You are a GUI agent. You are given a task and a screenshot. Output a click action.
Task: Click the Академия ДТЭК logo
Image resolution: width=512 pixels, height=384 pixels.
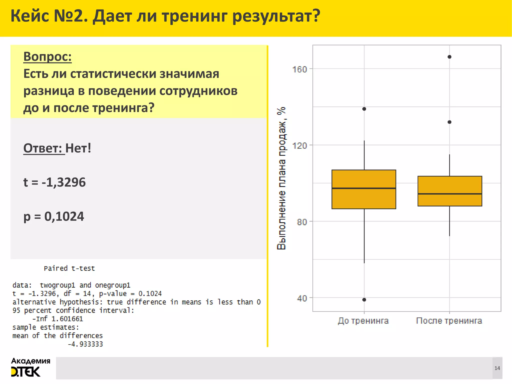pos(30,367)
